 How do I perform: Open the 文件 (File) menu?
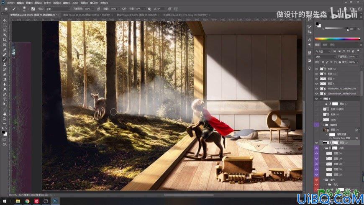11,3
